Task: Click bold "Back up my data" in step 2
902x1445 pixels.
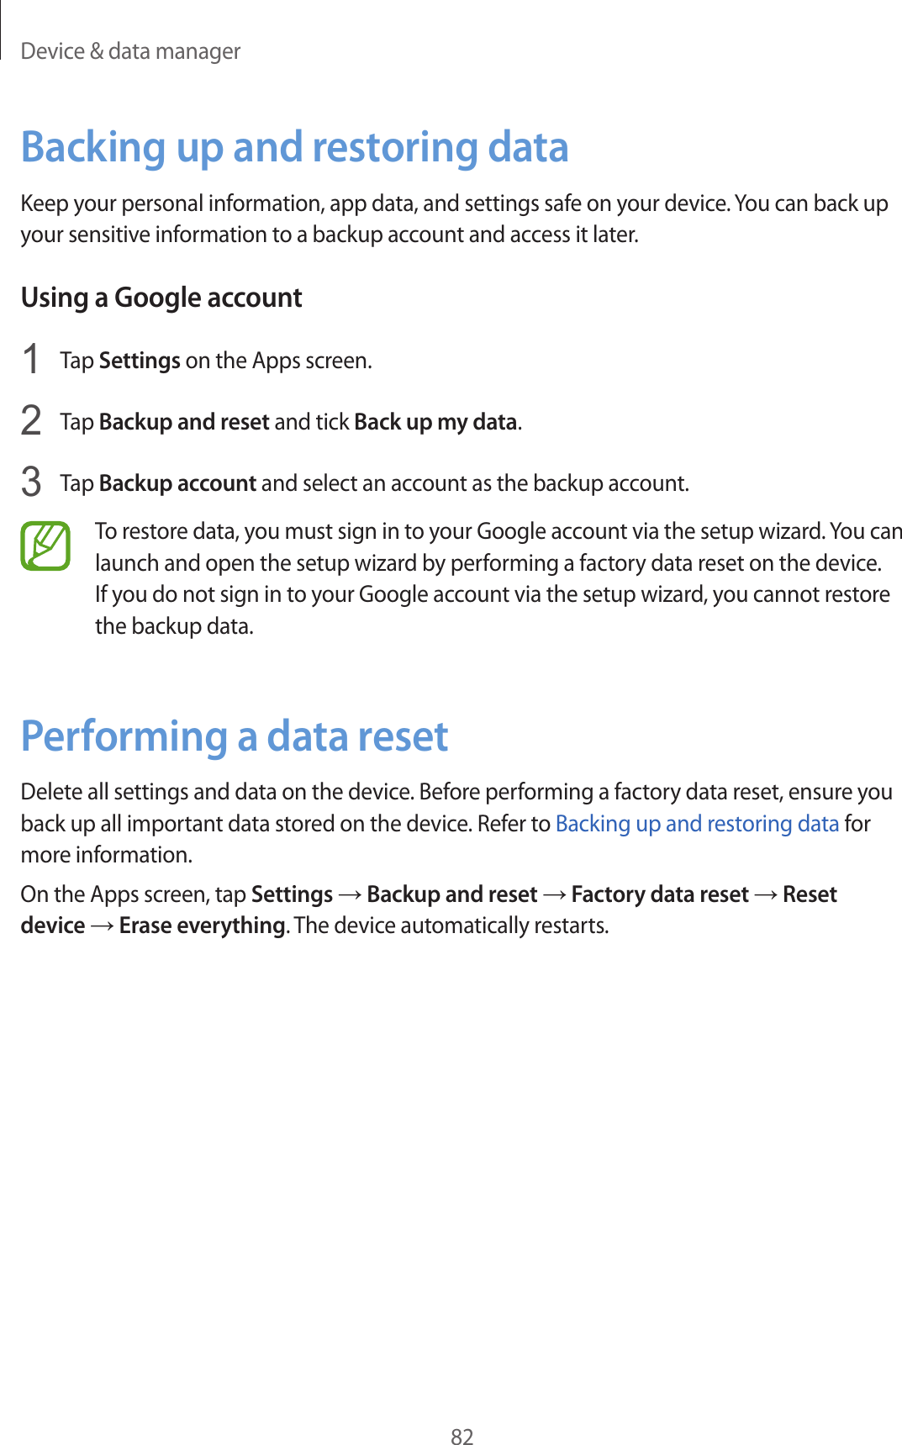Action: (435, 422)
